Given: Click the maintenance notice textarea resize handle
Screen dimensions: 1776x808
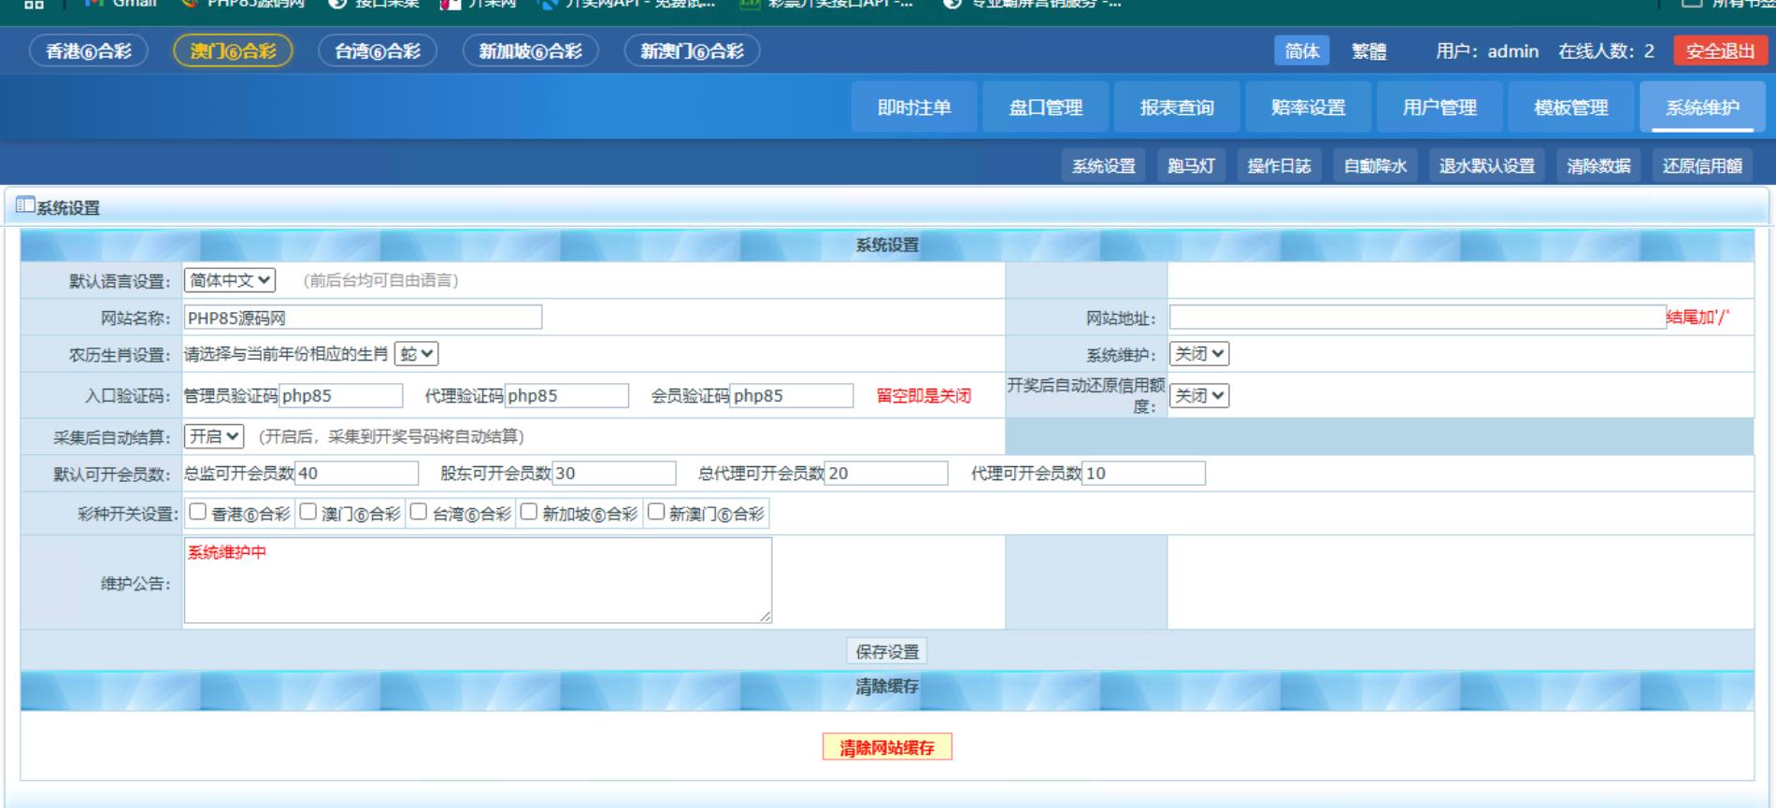Looking at the screenshot, I should pyautogui.click(x=766, y=617).
